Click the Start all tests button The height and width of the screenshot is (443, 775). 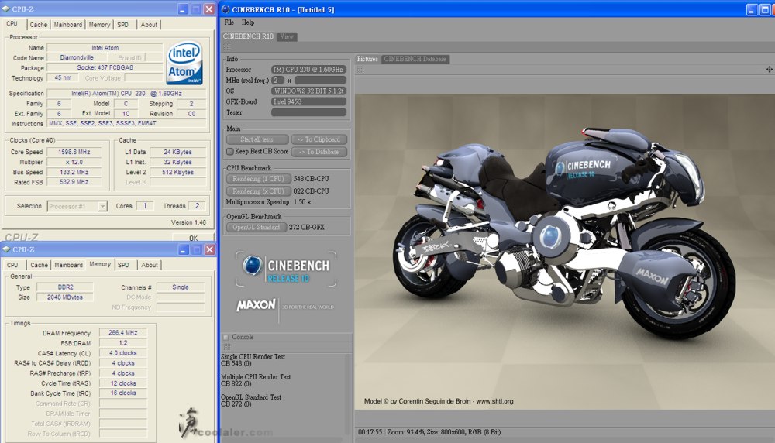(257, 139)
